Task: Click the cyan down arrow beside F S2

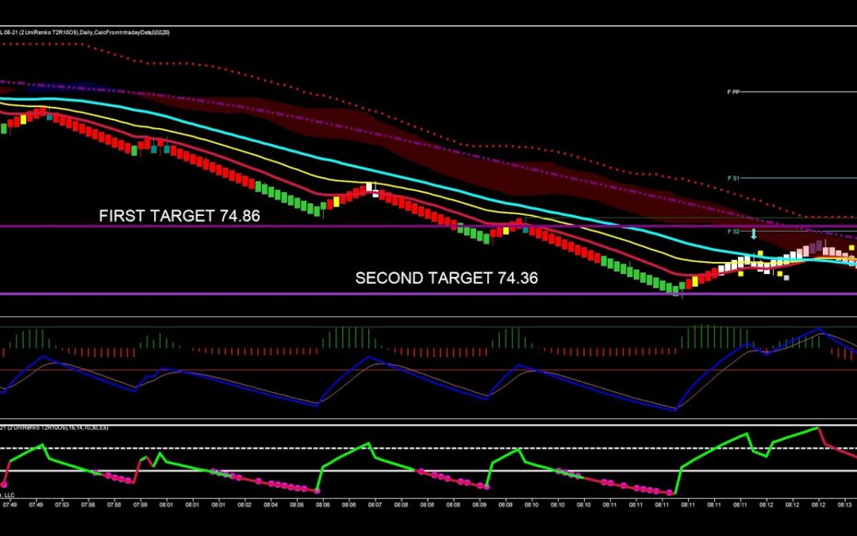Action: coord(754,234)
